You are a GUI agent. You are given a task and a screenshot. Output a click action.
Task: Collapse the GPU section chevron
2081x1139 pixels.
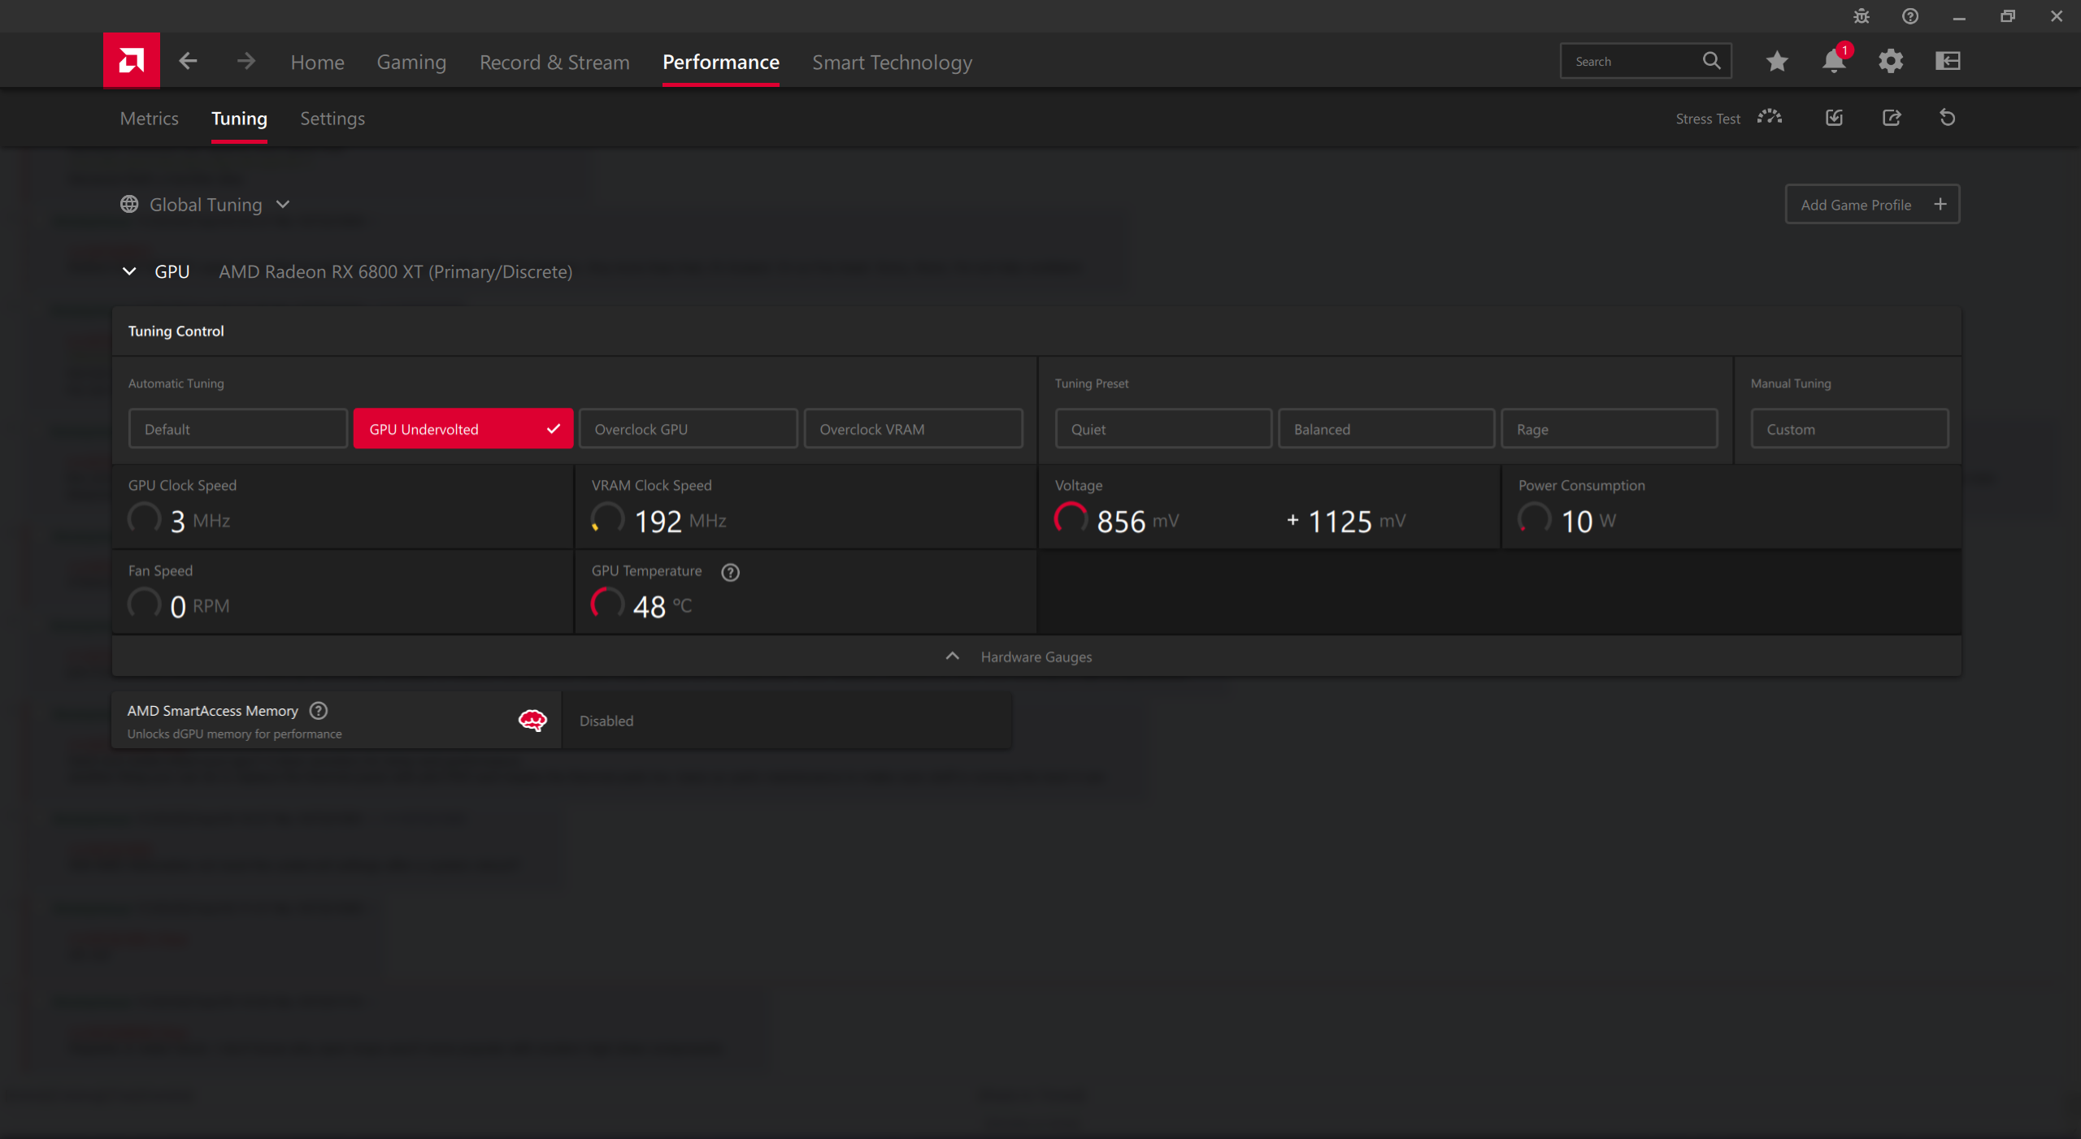[x=129, y=271]
